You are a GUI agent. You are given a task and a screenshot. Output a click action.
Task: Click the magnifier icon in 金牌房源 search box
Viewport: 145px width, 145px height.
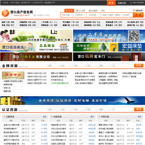tap(114, 66)
